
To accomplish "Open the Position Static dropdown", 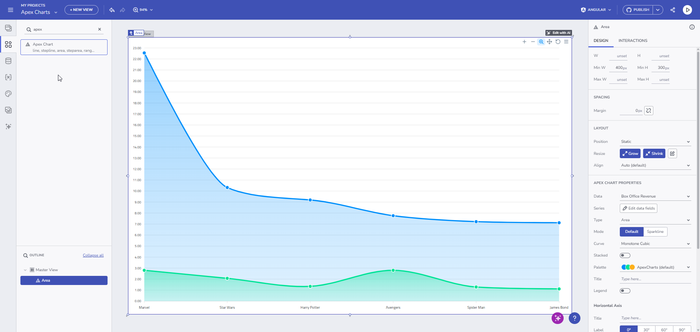I will (655, 142).
